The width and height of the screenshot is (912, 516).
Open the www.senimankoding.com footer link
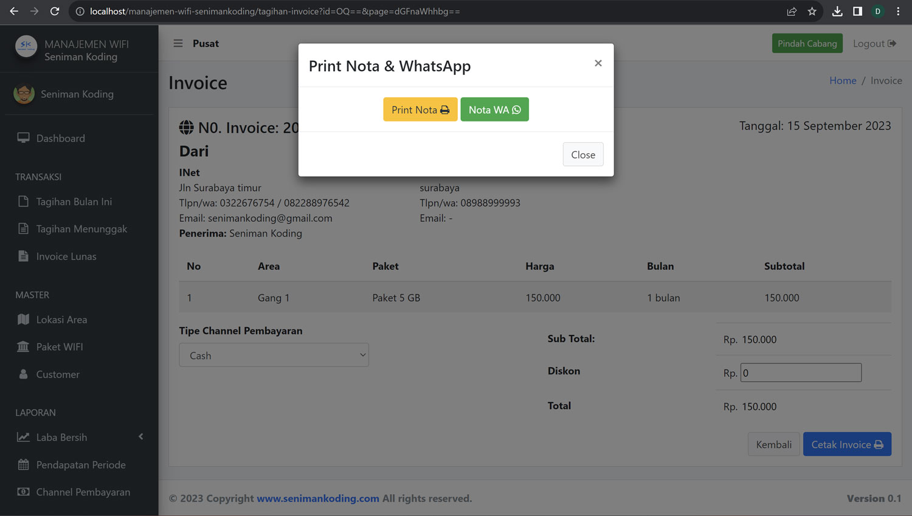pos(318,498)
